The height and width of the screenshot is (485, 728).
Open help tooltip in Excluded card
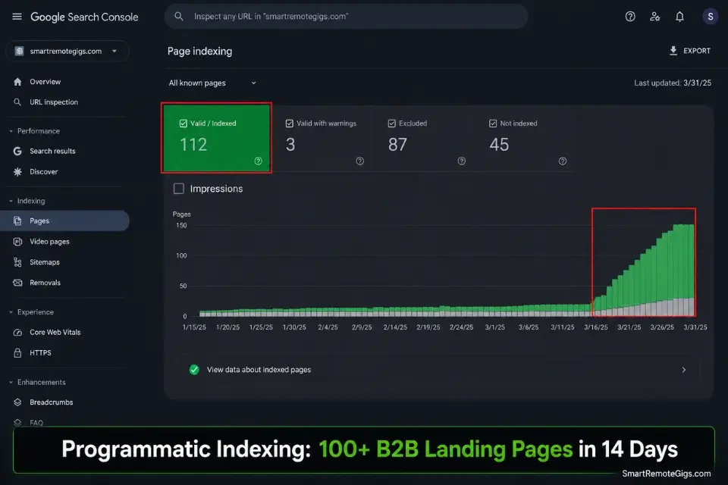462,161
